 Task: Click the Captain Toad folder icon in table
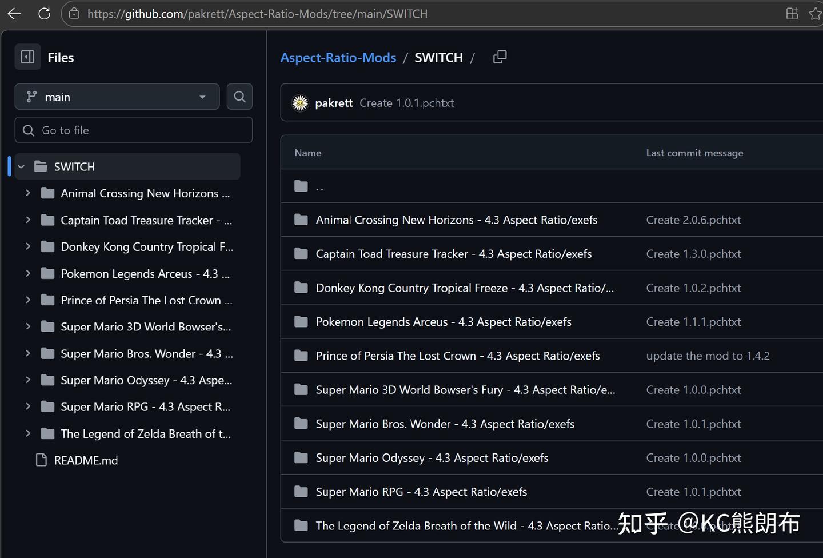click(301, 254)
